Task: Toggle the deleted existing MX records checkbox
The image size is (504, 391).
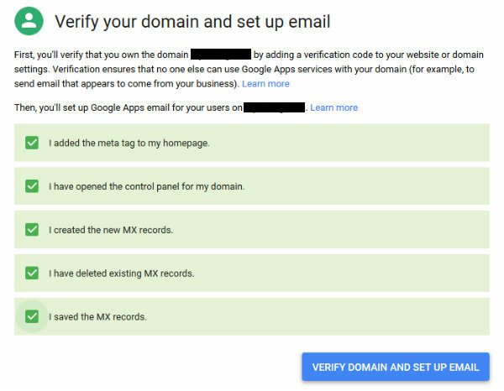Action: (32, 274)
